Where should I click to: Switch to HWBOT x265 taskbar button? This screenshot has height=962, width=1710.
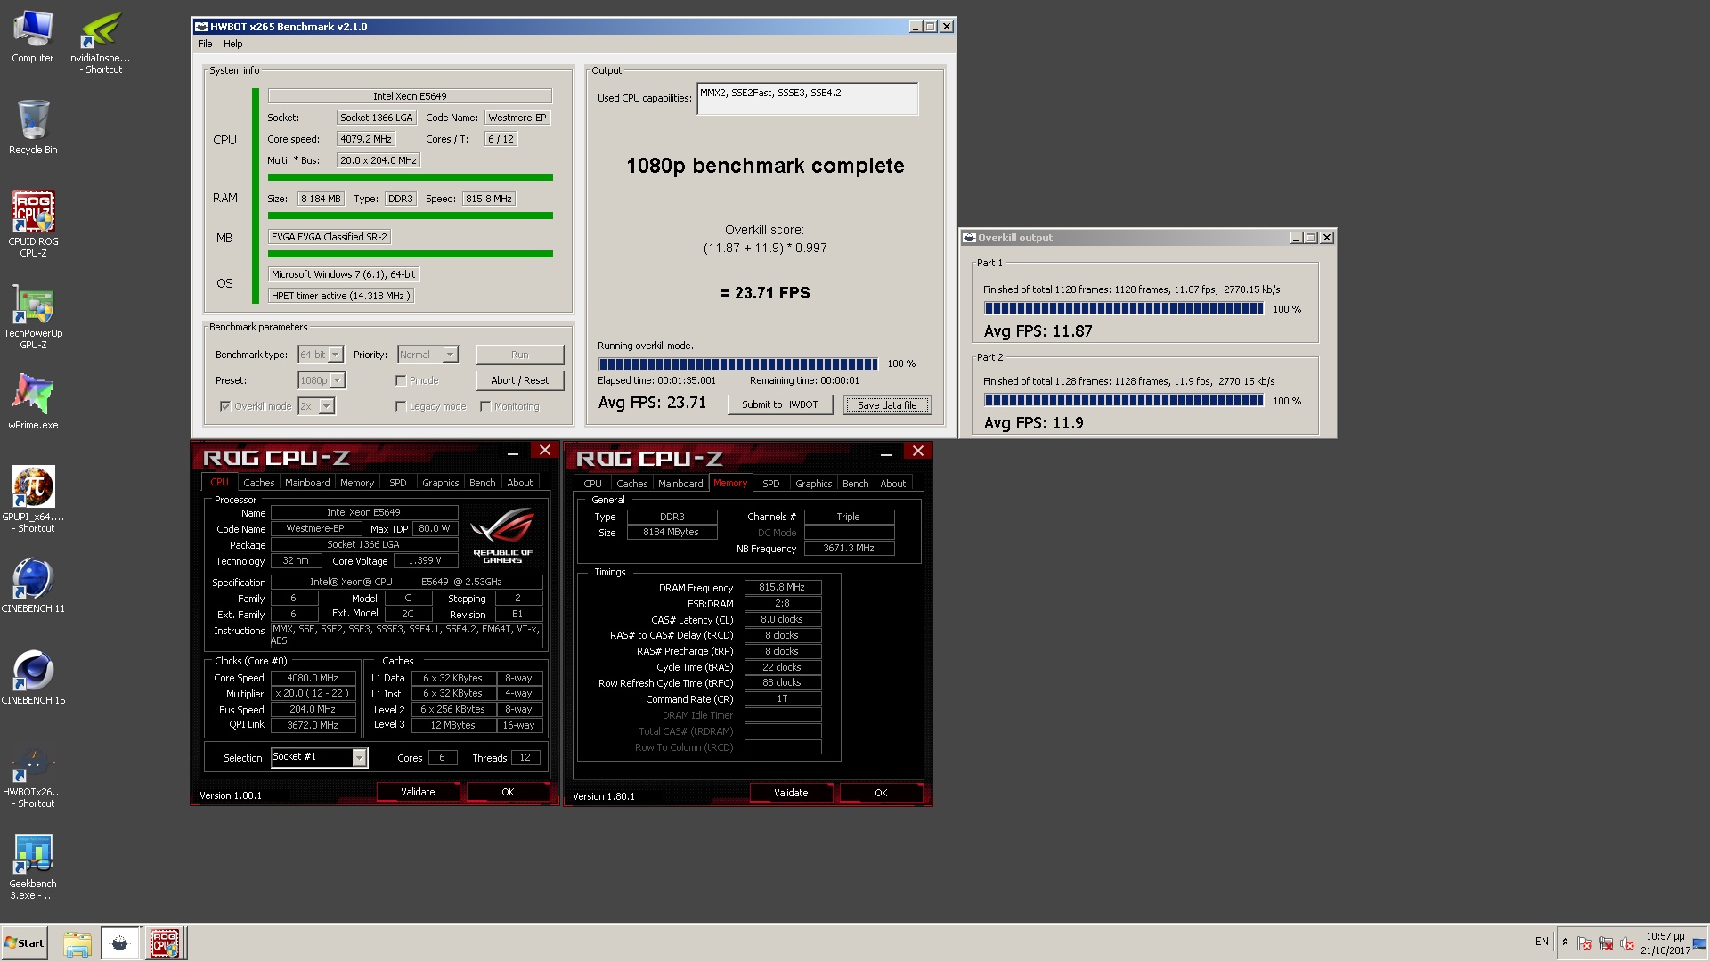tap(120, 943)
